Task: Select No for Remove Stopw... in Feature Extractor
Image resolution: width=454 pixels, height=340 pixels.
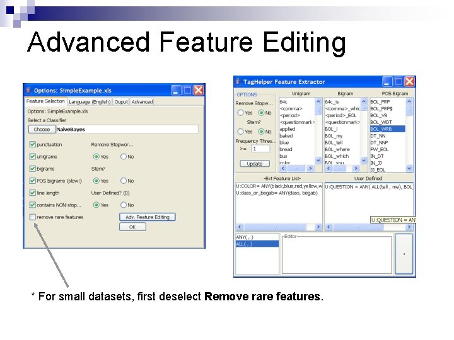Action: pos(261,113)
